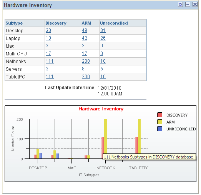Open Netbooks Unreconciled count 10
This screenshot has height=195, width=201.
pyautogui.click(x=103, y=61)
